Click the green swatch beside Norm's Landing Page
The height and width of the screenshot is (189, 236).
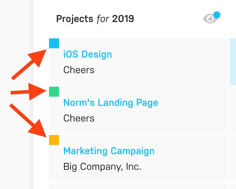coord(54,92)
